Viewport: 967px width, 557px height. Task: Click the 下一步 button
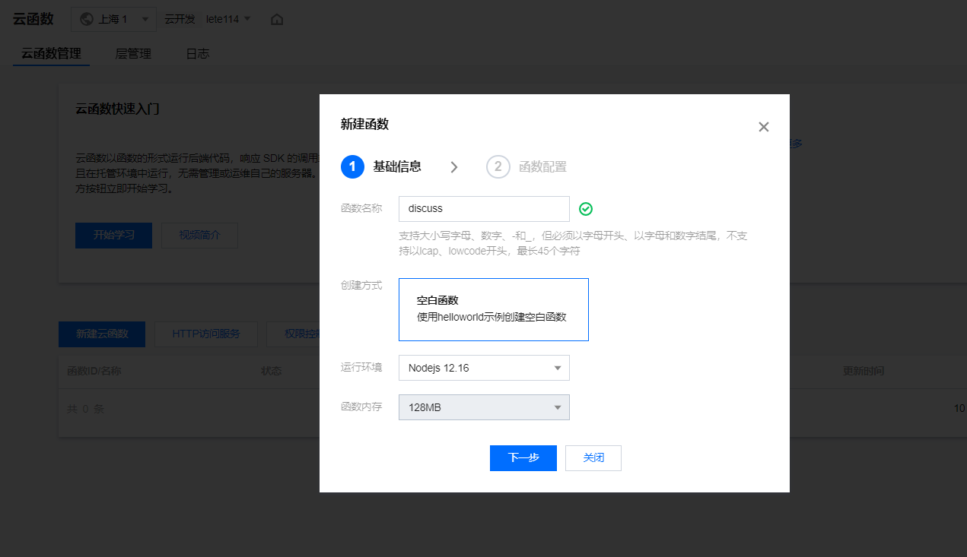tap(523, 457)
